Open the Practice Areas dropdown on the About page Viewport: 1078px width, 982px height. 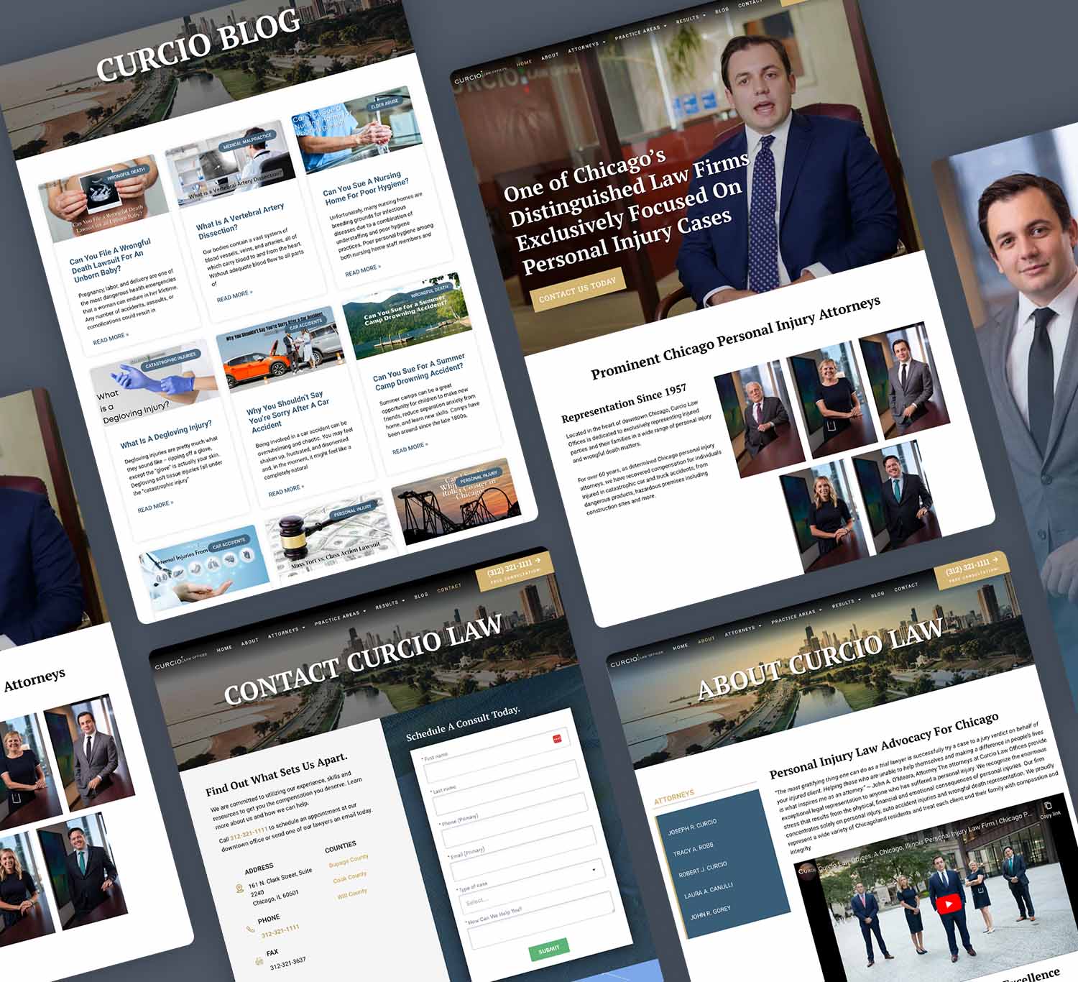(x=796, y=615)
